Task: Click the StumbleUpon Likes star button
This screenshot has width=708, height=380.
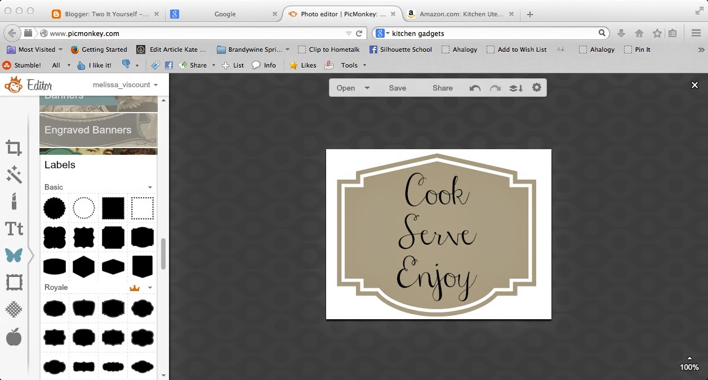Action: coord(303,65)
